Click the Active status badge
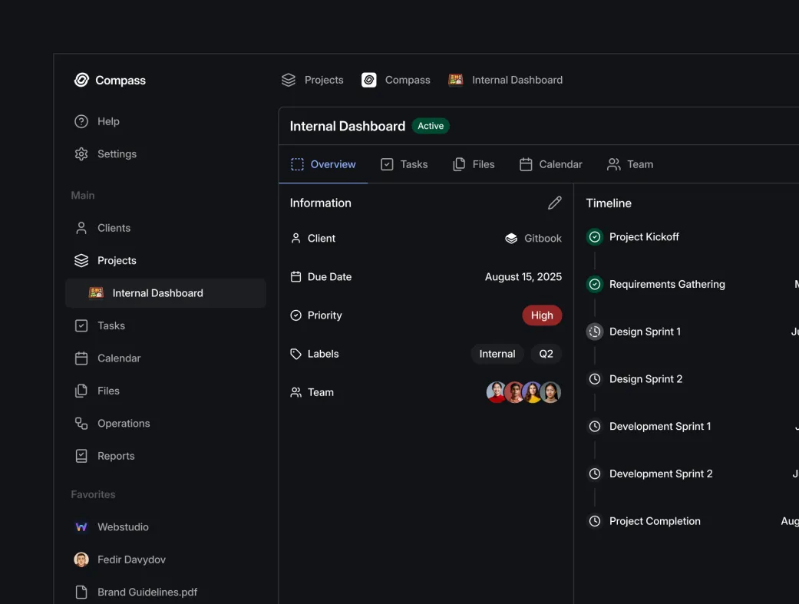799x604 pixels. (431, 126)
